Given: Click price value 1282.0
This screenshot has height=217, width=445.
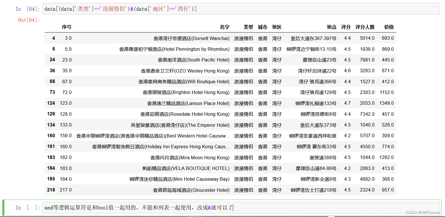Looking at the screenshot, I should point(387,158).
